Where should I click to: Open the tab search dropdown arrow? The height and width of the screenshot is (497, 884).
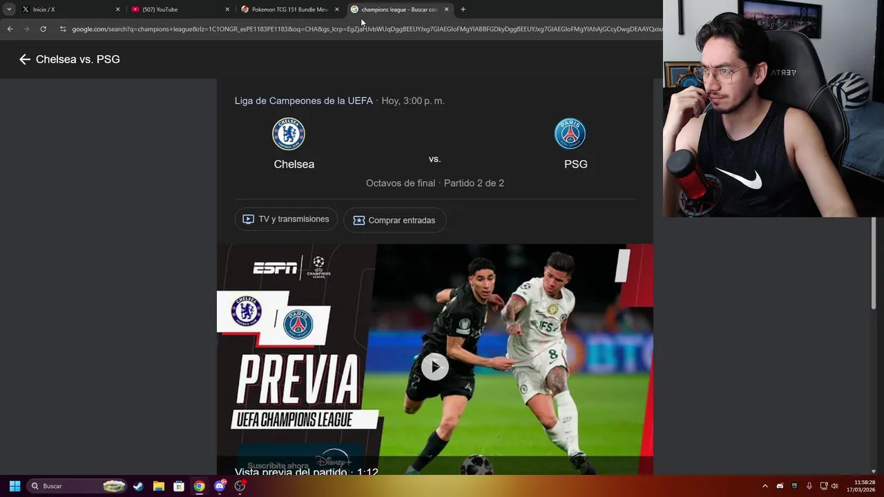point(9,10)
